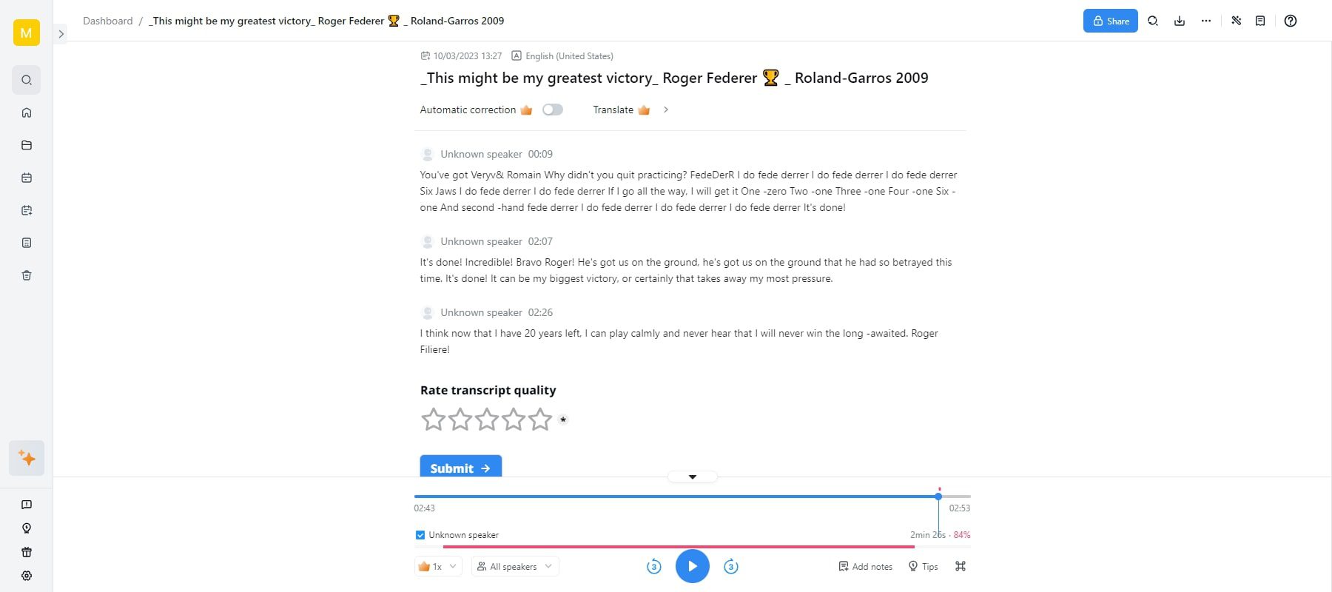
Task: Show keyboard shortcuts with the command icon
Action: pos(960,566)
